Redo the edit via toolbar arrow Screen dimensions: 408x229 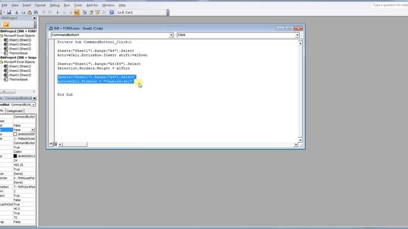[50, 12]
